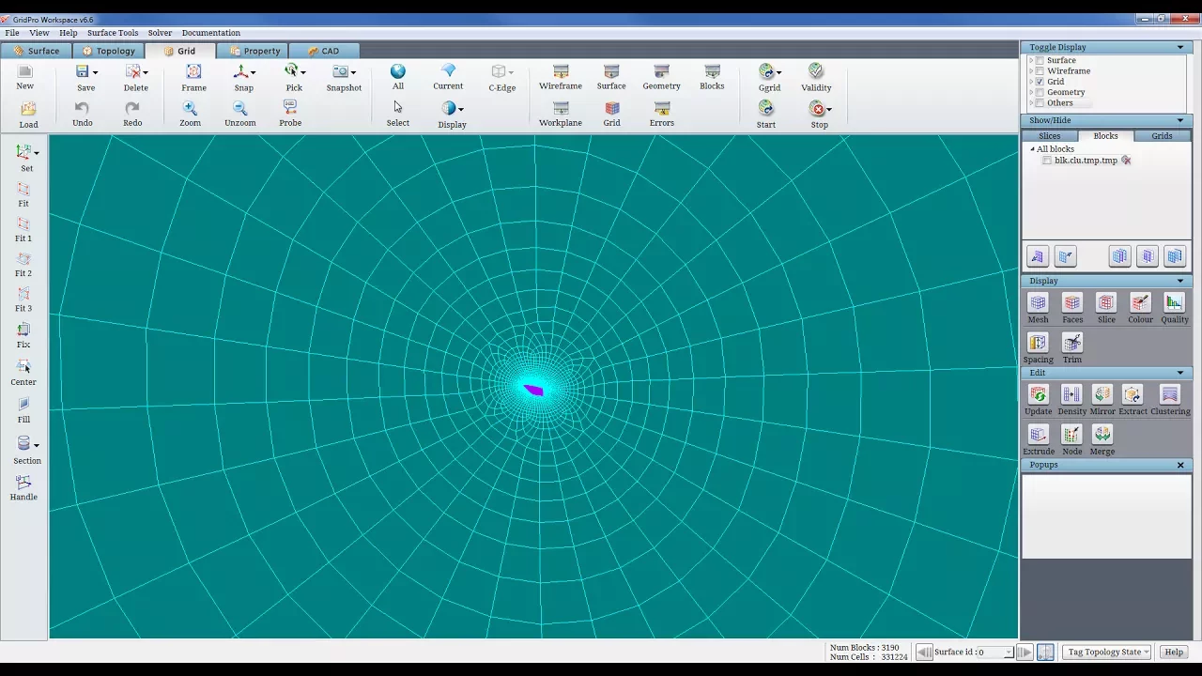Viewport: 1202px width, 676px height.
Task: Click the Update edit icon
Action: [x=1038, y=394]
